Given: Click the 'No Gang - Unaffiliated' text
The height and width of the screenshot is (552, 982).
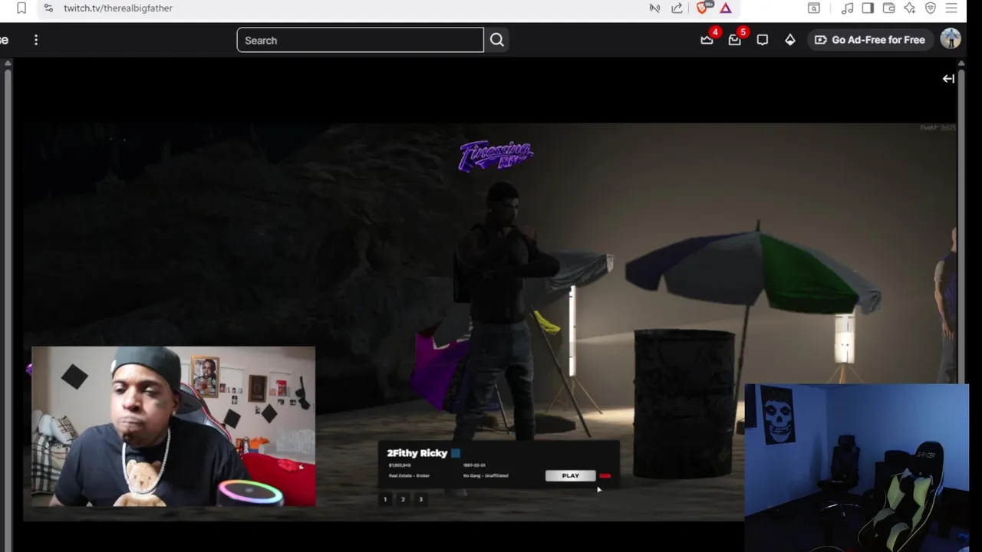Looking at the screenshot, I should [x=486, y=476].
